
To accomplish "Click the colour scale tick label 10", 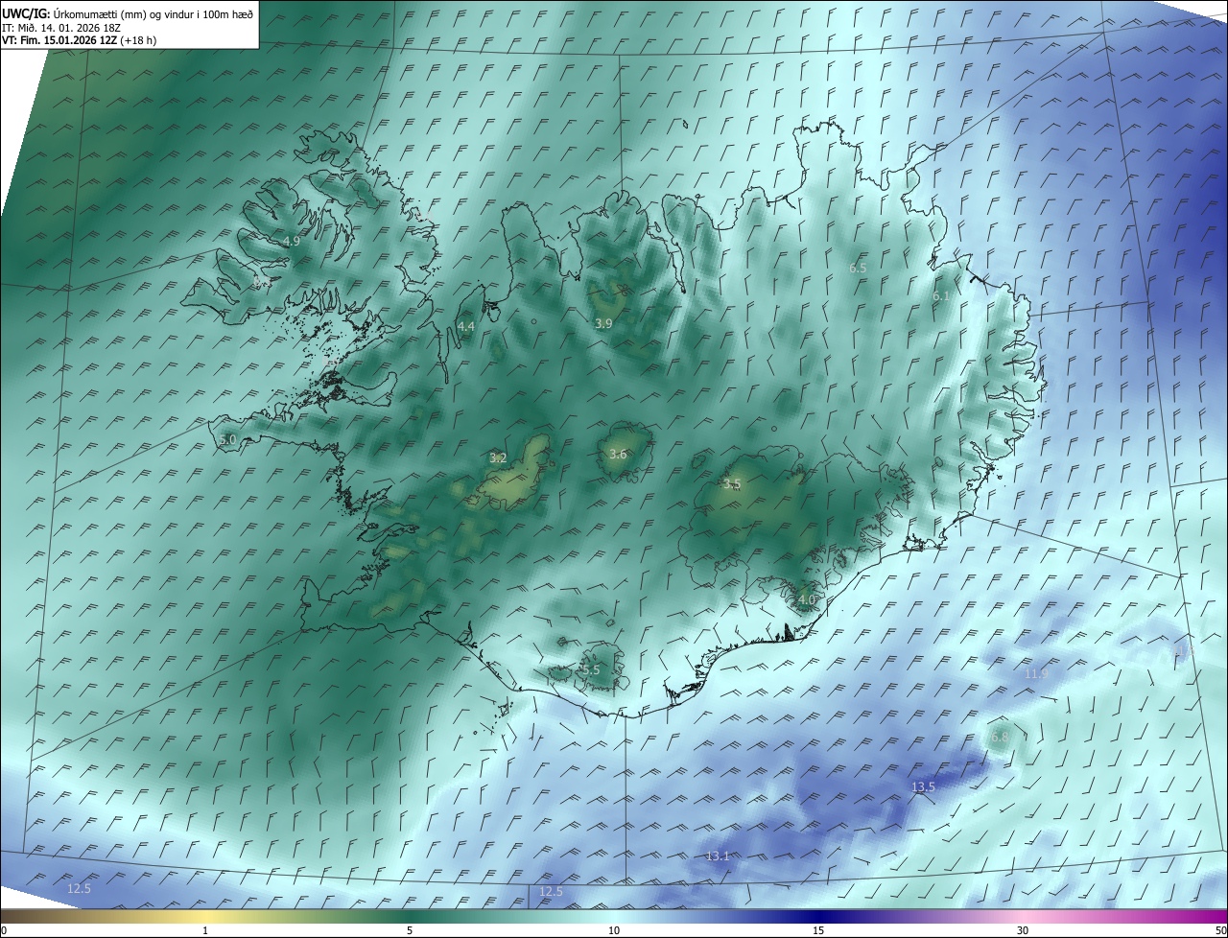I will (613, 930).
